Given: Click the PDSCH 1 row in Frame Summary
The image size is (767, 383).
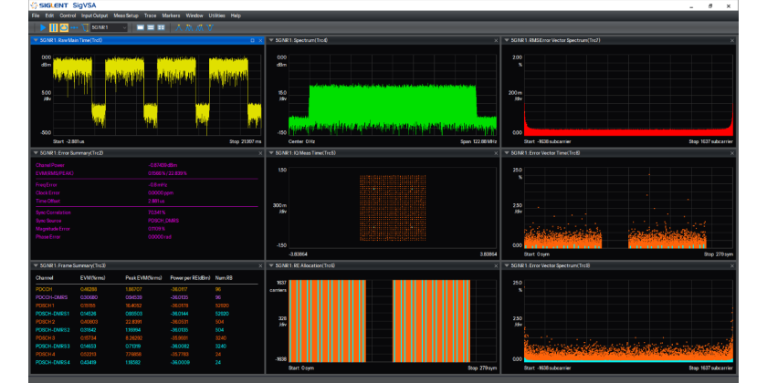Looking at the screenshot, I should [x=46, y=305].
